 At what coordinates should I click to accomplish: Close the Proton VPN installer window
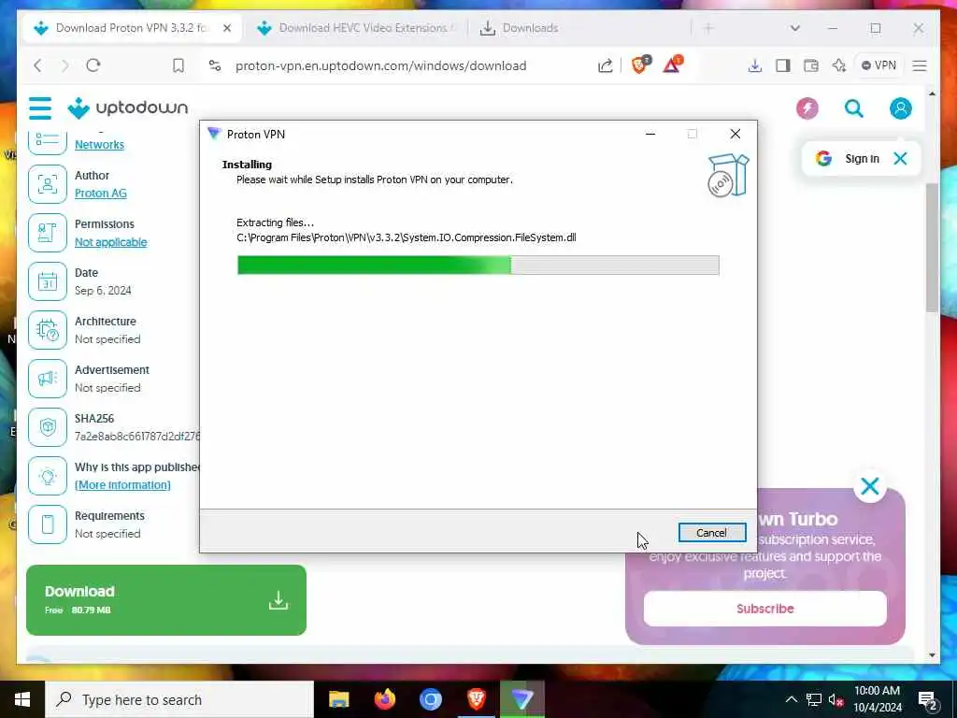(x=736, y=134)
